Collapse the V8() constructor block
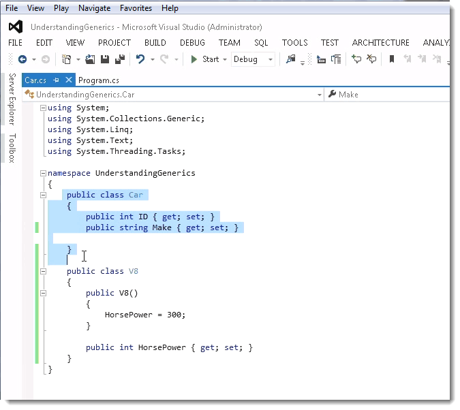 pos(43,293)
